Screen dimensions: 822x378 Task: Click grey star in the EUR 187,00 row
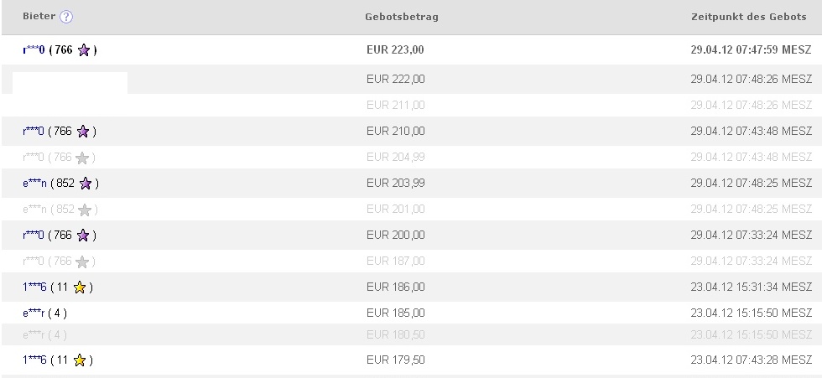click(x=82, y=261)
